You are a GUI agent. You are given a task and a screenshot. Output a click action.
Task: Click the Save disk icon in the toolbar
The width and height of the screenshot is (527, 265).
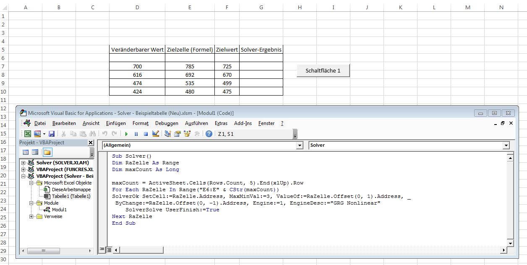pyautogui.click(x=52, y=134)
